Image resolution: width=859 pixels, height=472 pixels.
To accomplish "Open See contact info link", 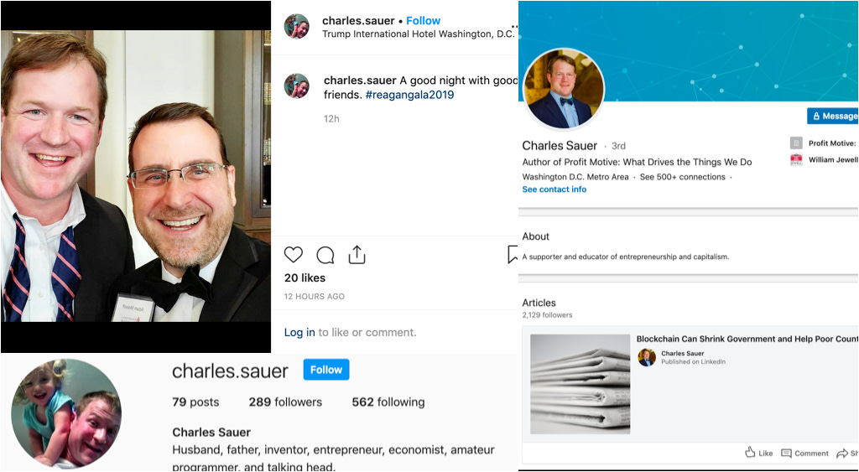I will tap(554, 189).
